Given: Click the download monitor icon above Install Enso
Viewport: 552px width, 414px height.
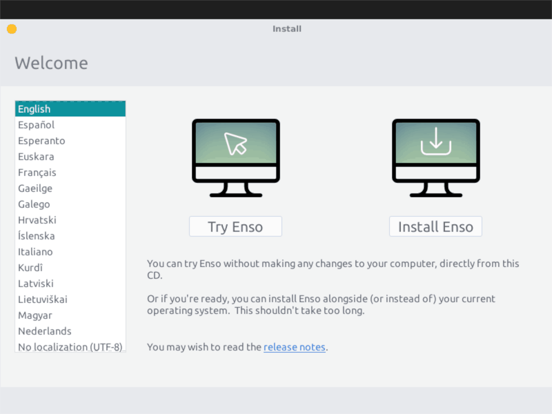Looking at the screenshot, I should click(436, 158).
